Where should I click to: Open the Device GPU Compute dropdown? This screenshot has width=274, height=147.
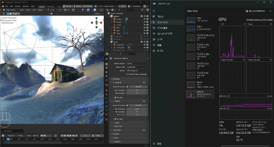click(x=138, y=71)
